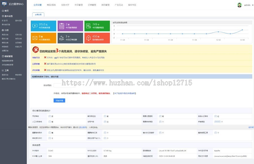Switch to the 订单管理 top menu
This screenshot has height=164, width=254.
click(x=92, y=5)
